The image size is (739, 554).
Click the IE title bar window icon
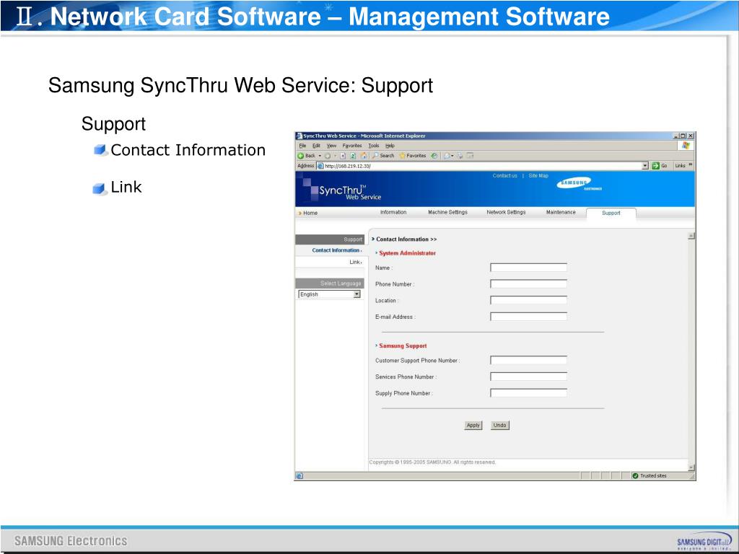299,136
